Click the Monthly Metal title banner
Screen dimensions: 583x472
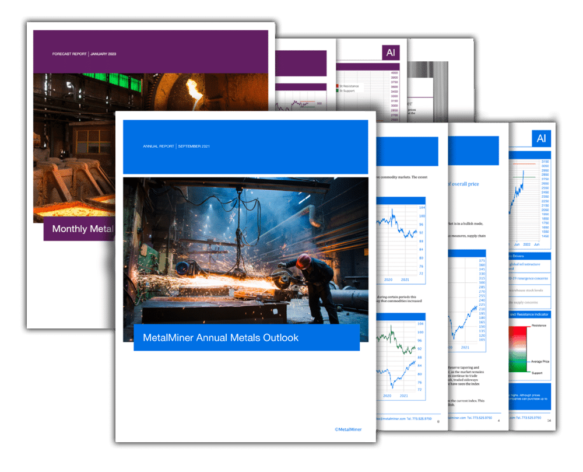(x=79, y=229)
